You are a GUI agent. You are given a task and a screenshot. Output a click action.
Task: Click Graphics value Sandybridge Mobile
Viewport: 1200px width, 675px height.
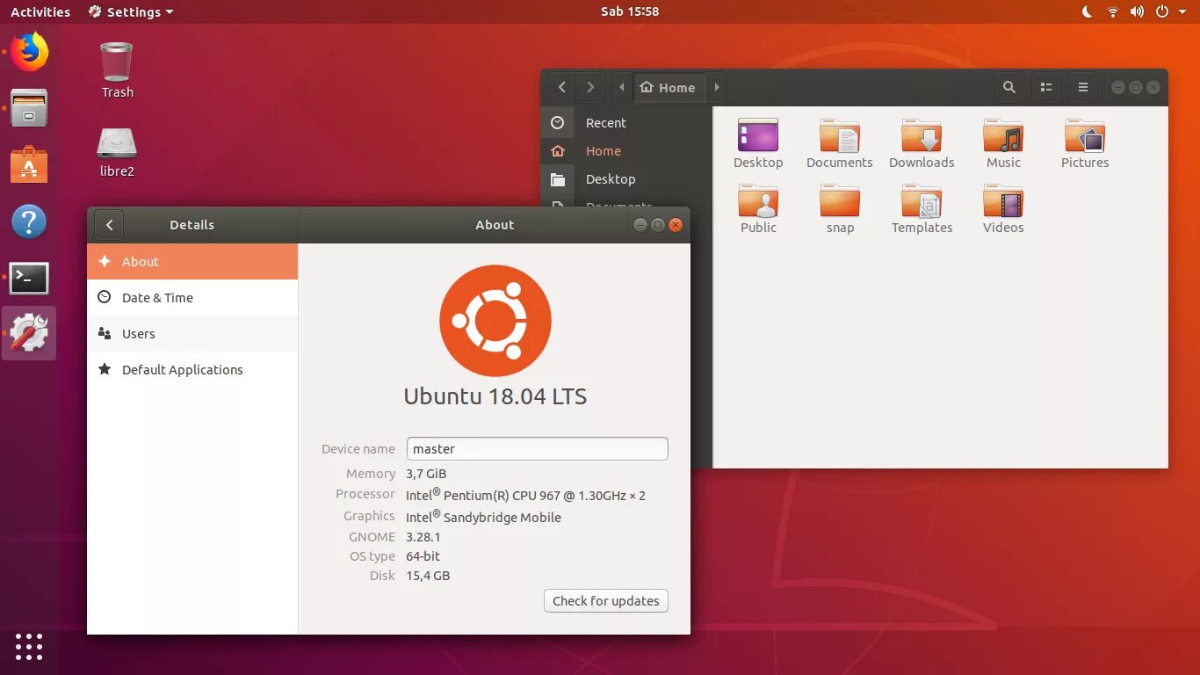click(483, 517)
